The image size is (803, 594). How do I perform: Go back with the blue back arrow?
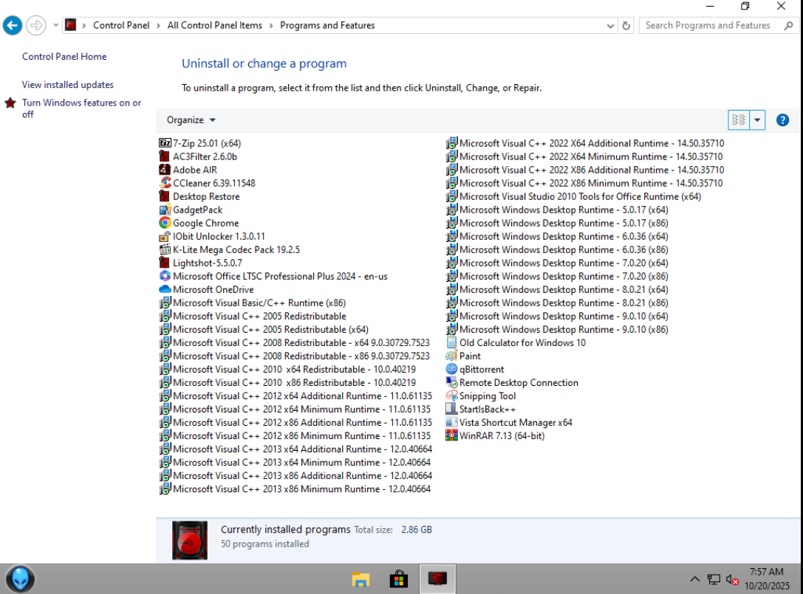click(x=13, y=25)
